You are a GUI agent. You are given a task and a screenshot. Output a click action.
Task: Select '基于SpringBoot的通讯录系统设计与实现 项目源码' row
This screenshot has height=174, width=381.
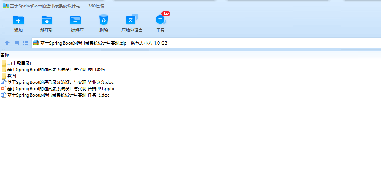pyautogui.click(x=56, y=69)
